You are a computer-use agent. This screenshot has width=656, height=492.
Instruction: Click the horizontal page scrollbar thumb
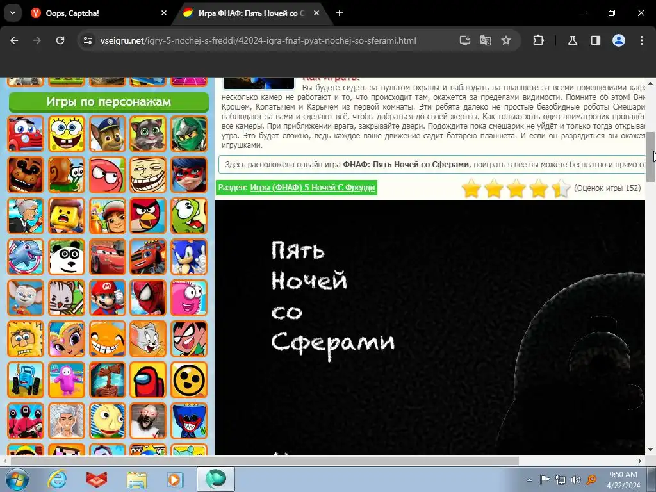tap(265, 461)
